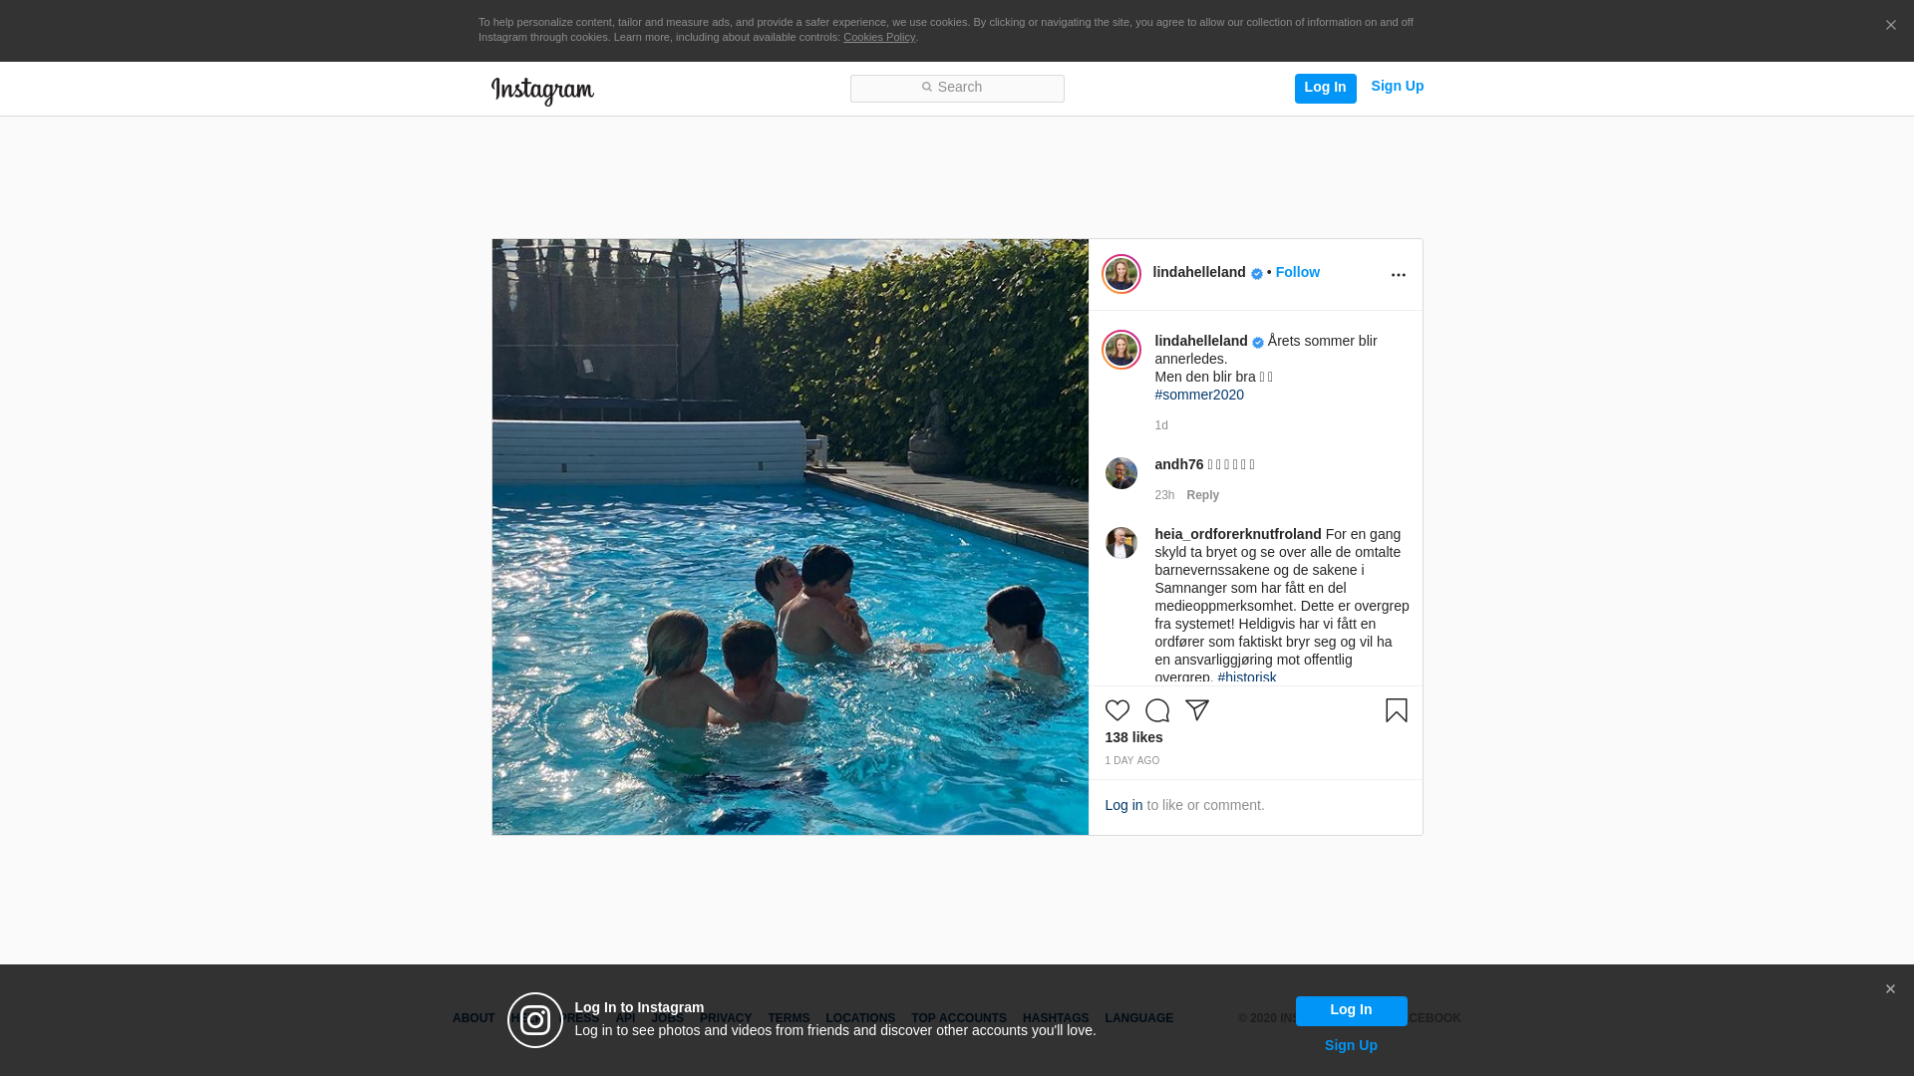This screenshot has width=1914, height=1076.
Task: Toggle the bookmark save icon
Action: point(1396,710)
